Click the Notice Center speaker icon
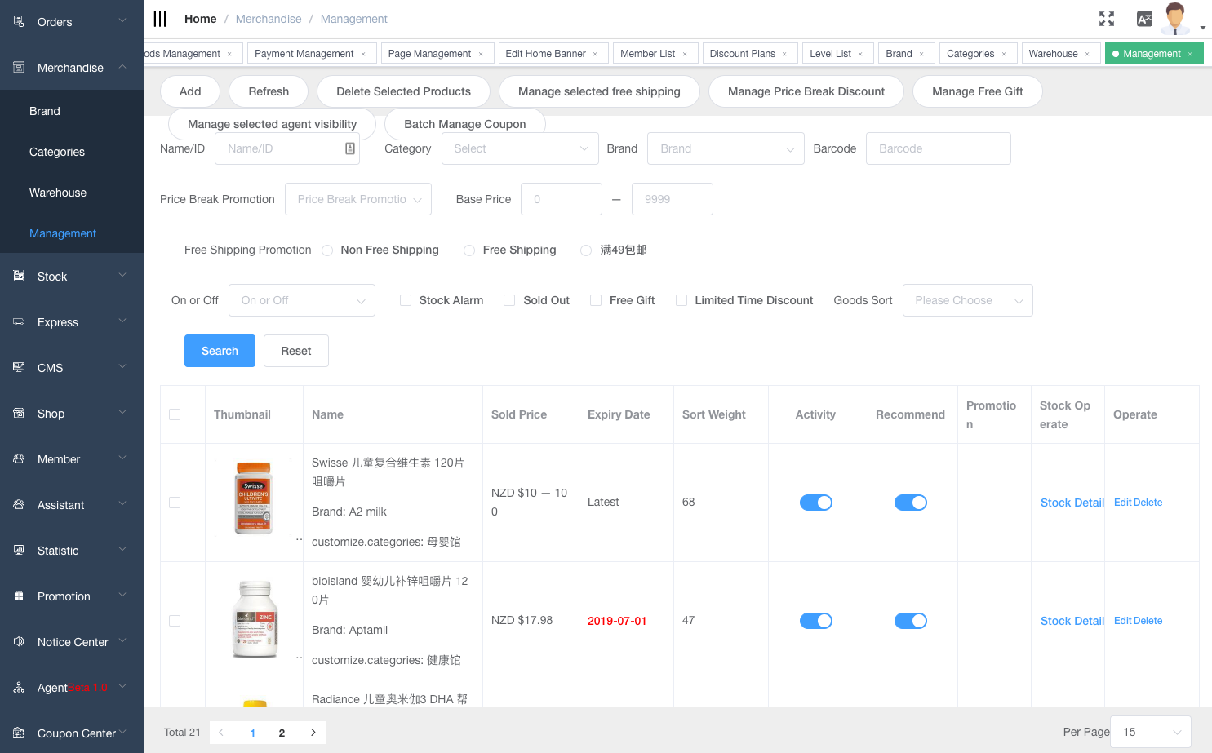1212x753 pixels. click(x=19, y=642)
